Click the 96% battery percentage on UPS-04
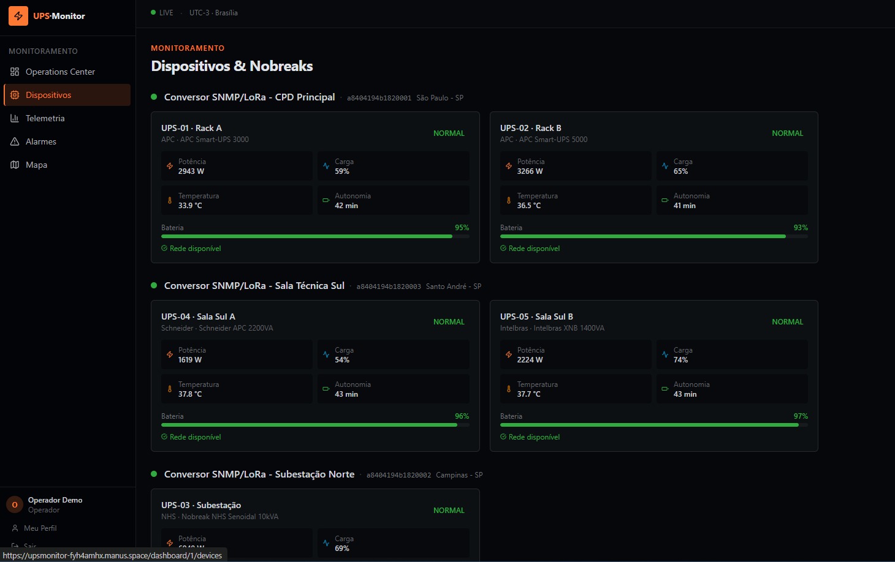895x562 pixels. 462,416
